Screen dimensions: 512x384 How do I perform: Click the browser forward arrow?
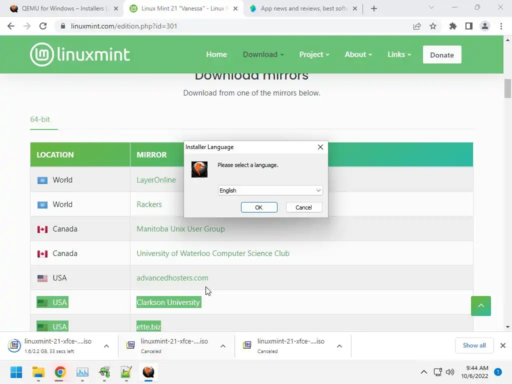[x=27, y=26]
